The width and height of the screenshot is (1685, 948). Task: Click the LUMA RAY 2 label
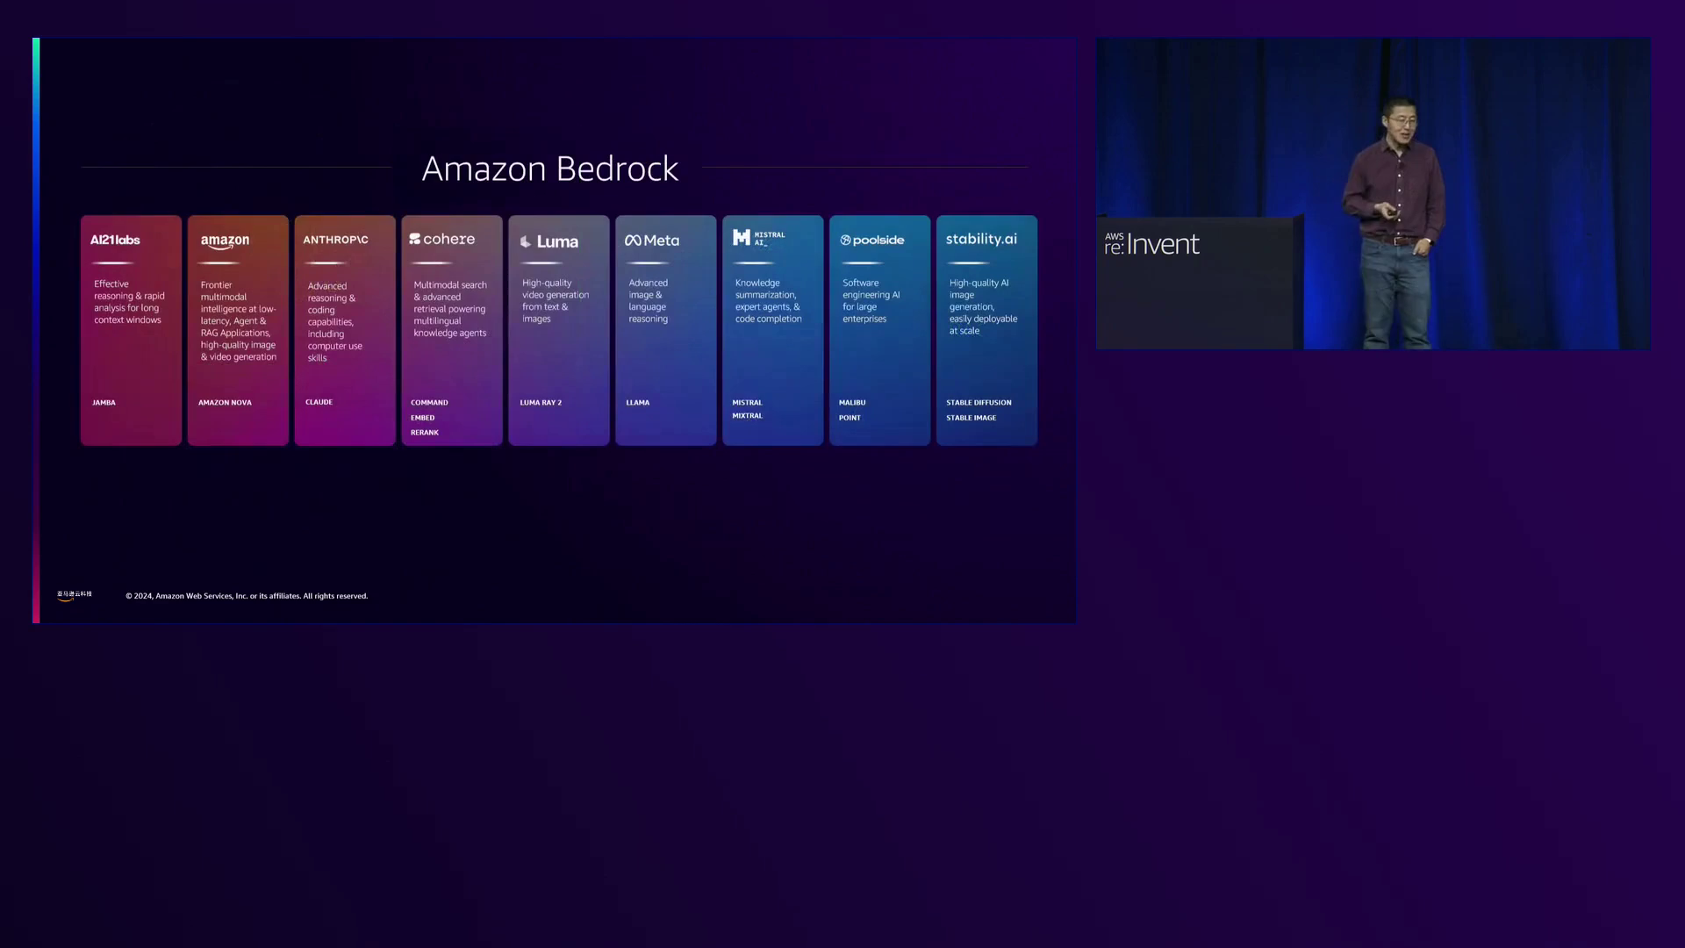tap(541, 403)
